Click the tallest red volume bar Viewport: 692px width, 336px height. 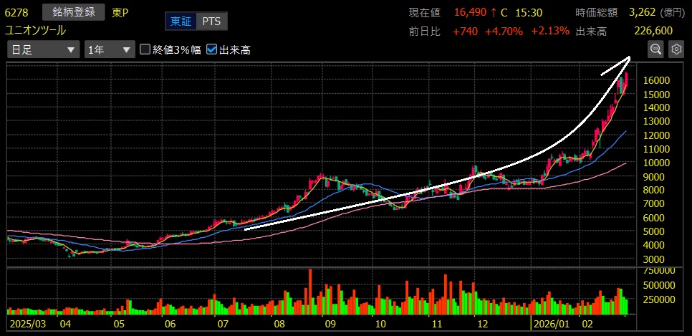point(310,292)
